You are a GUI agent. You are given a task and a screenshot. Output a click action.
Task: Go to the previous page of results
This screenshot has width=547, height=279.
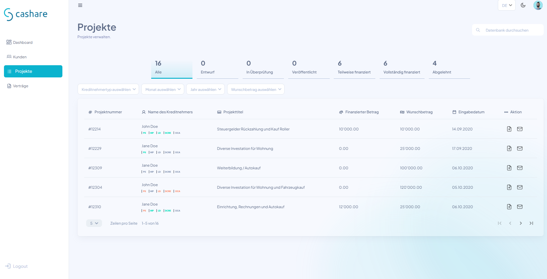[x=510, y=223]
